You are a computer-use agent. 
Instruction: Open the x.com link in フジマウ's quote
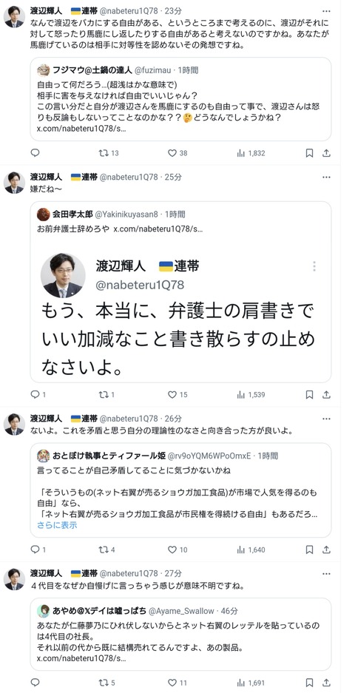(81, 129)
